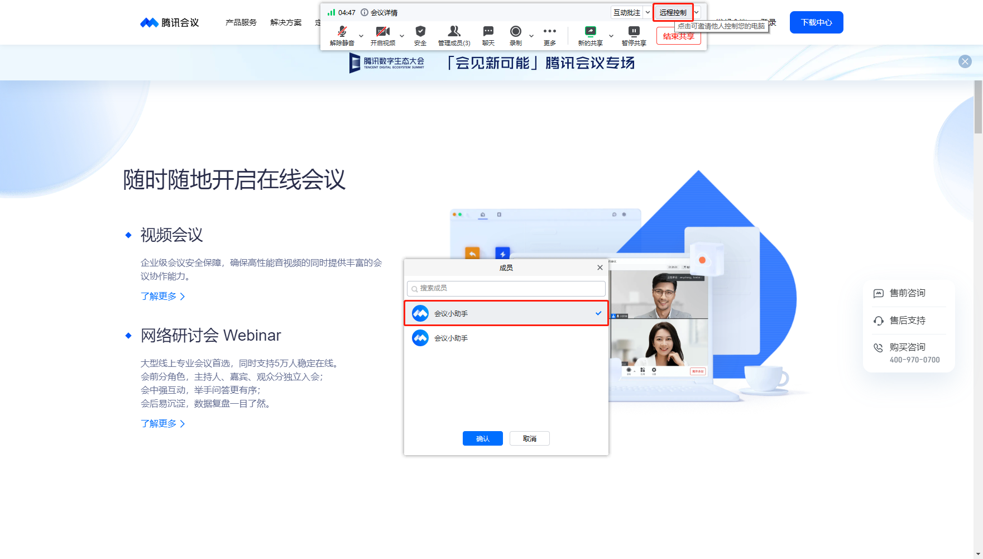983x559 pixels.
Task: Close the summit banner with the X icon
Action: 965,61
